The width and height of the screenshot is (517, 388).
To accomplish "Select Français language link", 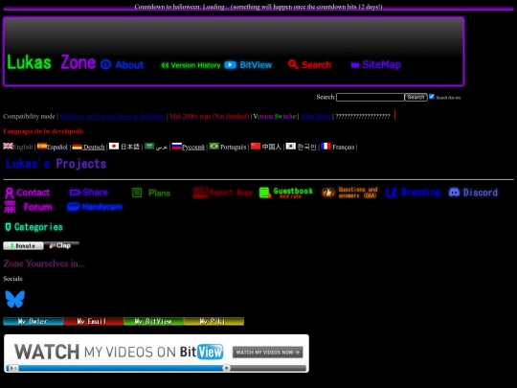I will pos(344,147).
